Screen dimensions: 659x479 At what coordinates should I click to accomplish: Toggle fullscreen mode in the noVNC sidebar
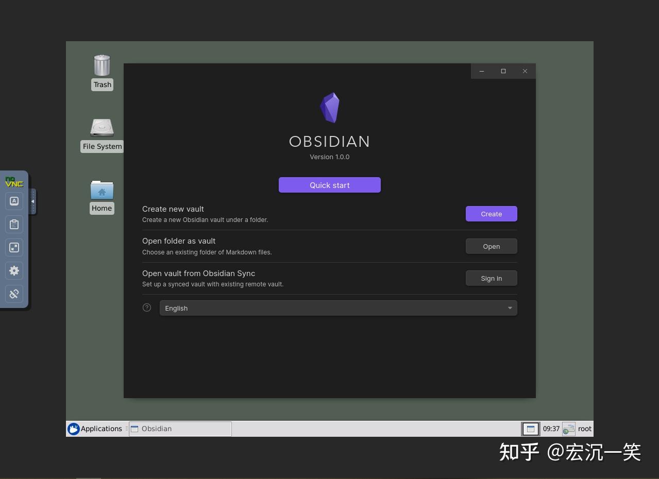14,247
